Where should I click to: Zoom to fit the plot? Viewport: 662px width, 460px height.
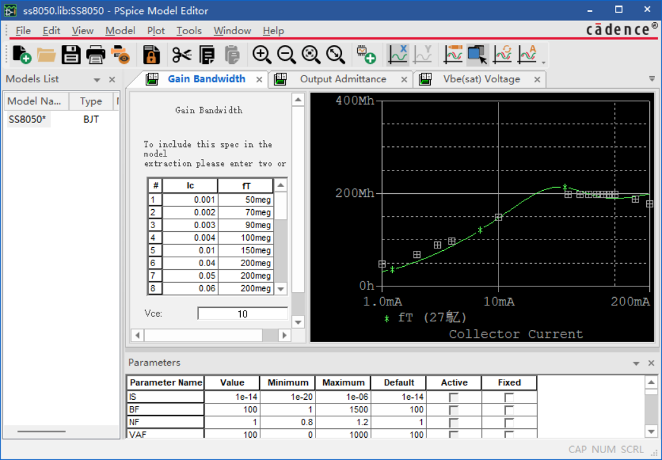(x=336, y=54)
